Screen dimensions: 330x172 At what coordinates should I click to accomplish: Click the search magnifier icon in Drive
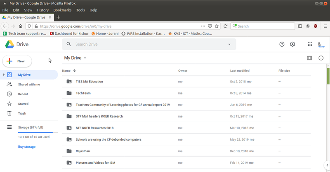pyautogui.click(x=68, y=44)
